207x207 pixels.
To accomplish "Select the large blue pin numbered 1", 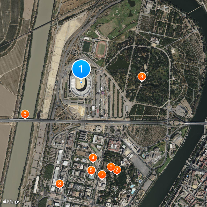I will pos(81,69).
